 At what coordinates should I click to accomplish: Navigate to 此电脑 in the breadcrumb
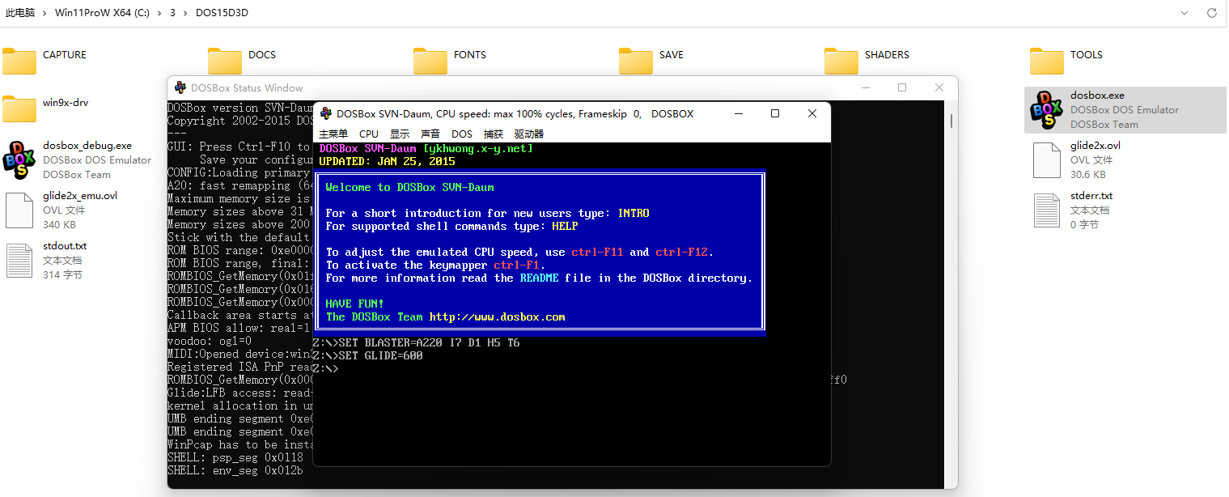19,13
